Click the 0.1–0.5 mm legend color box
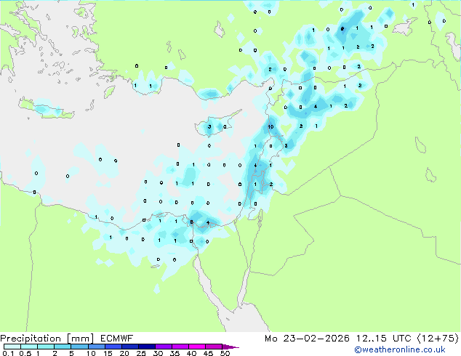The height and width of the screenshot is (356, 461). [12, 347]
